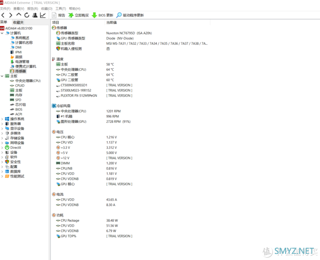Expand the 存储设备 tree node

pyautogui.click(x=2, y=138)
